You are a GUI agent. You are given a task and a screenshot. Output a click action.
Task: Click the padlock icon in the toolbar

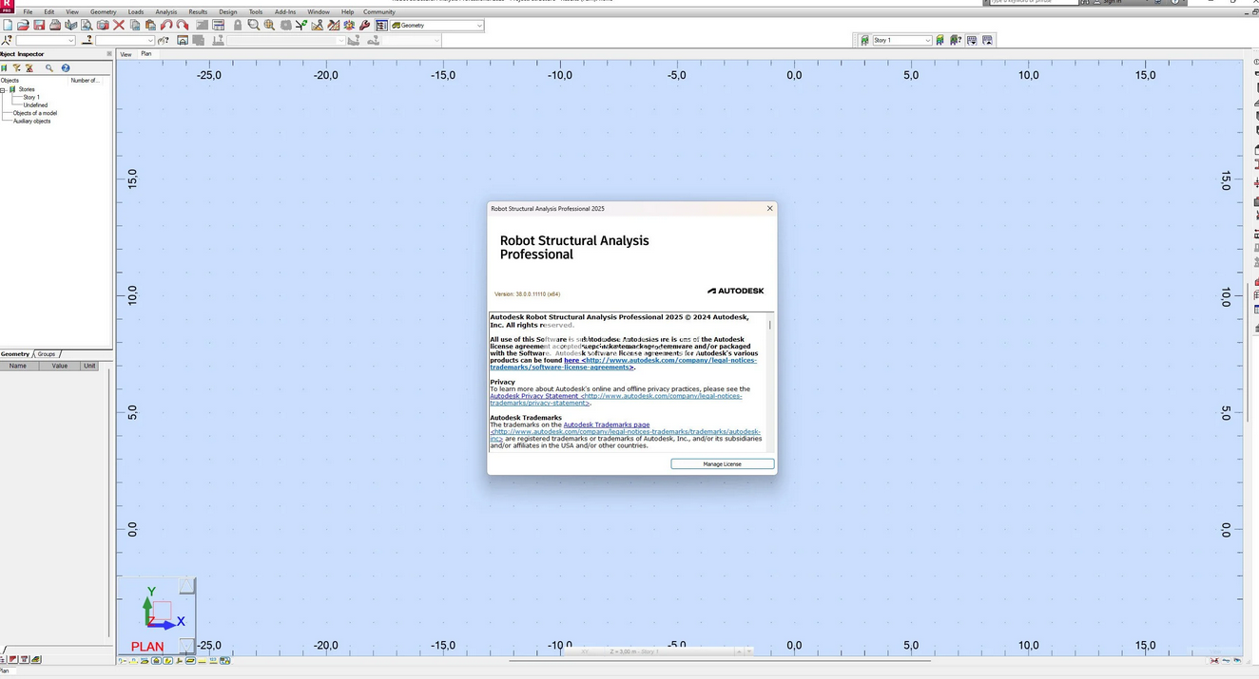238,26
